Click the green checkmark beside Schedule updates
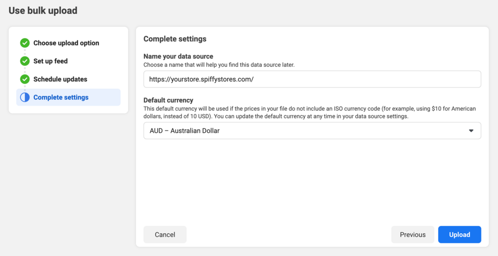 [25, 79]
